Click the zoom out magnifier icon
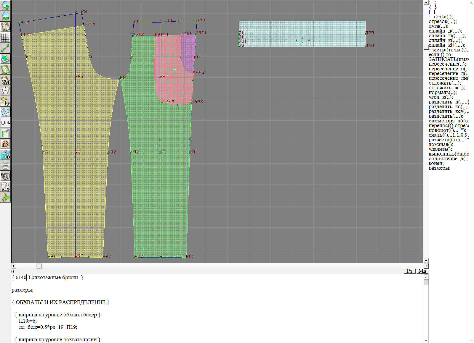This screenshot has width=474, height=343. click(5, 16)
